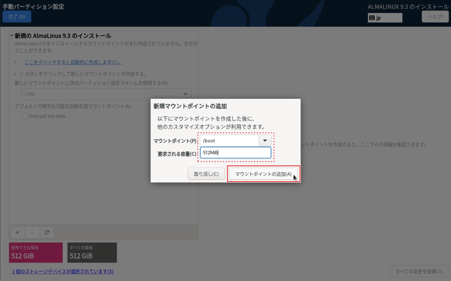
Task: Toggle the Encrypt my data checkbox
Action: [25, 116]
